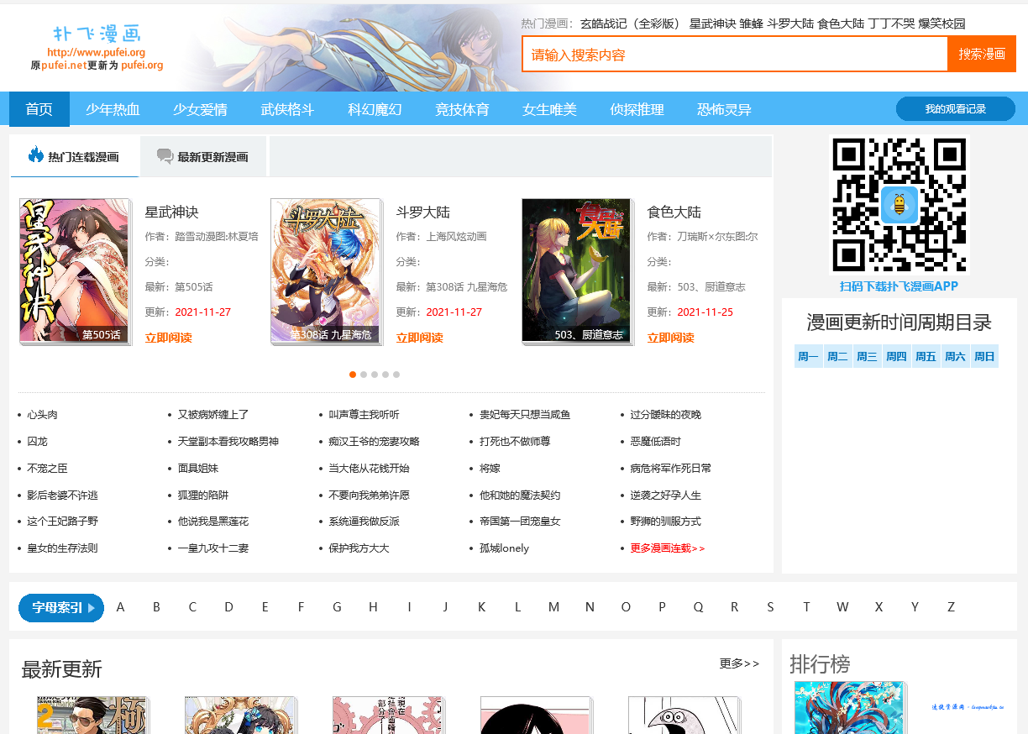Open manga 系统逼我做反派

(364, 522)
